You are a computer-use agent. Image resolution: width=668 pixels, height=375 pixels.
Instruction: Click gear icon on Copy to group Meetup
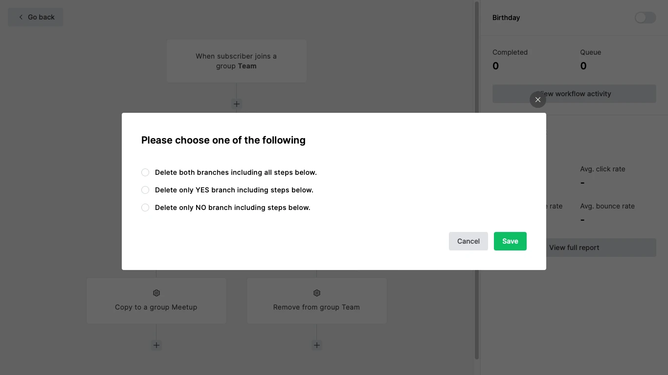coord(156,293)
